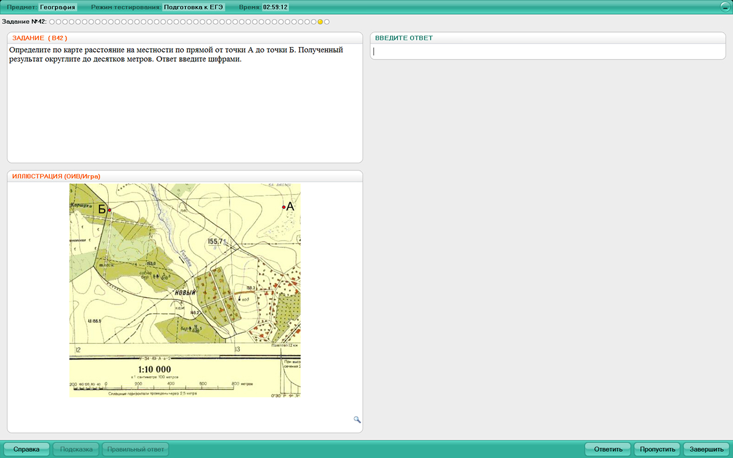Go to task circle just before yellow
The image size is (733, 458).
314,22
